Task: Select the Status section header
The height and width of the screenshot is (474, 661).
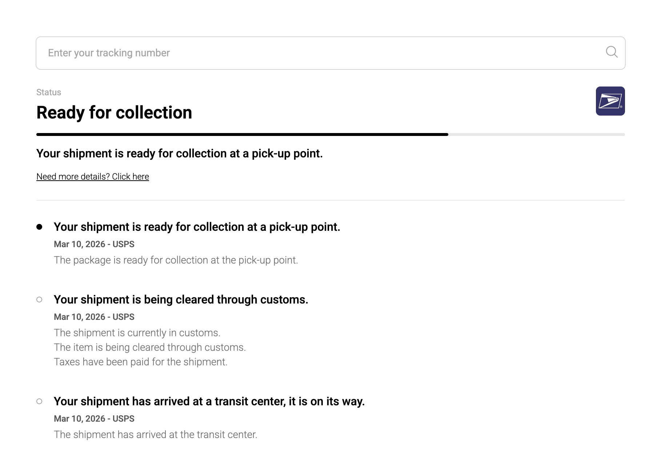Action: coord(48,92)
